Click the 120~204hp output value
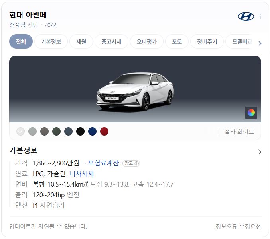Image resolution: width=270 pixels, height=239 pixels. [x=49, y=195]
